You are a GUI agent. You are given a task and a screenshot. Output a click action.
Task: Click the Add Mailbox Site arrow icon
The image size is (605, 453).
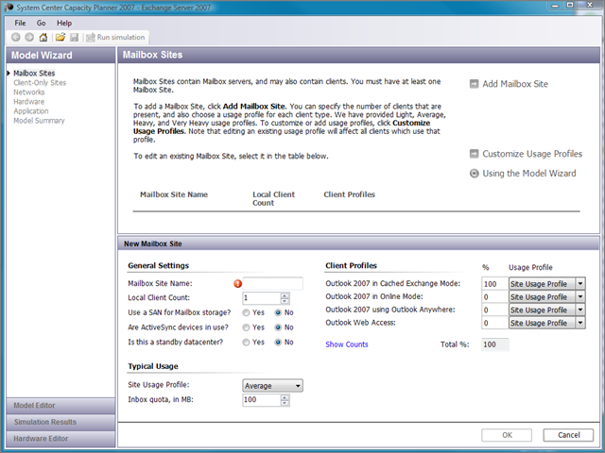click(x=474, y=84)
